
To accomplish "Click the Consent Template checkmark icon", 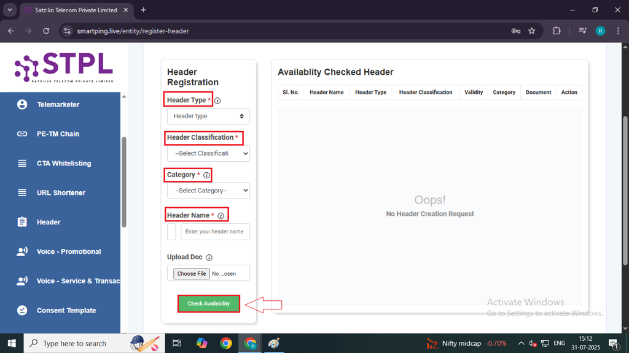I will pos(22,311).
